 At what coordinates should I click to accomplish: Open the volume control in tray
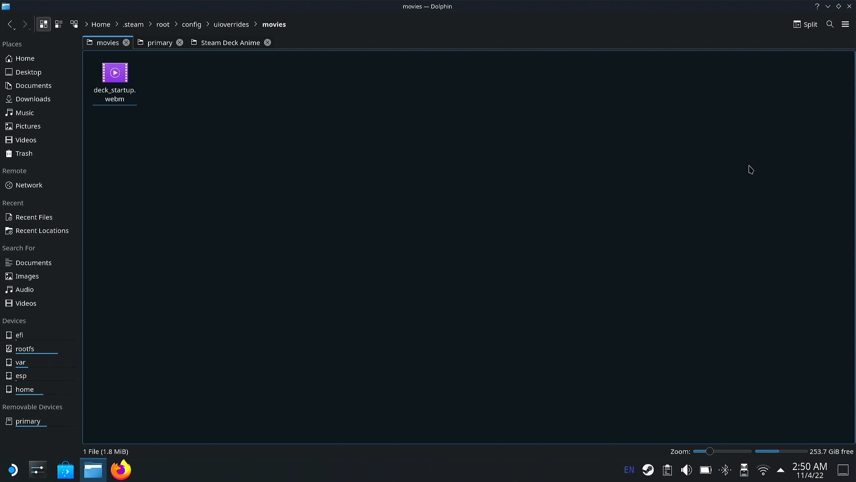[x=687, y=470]
